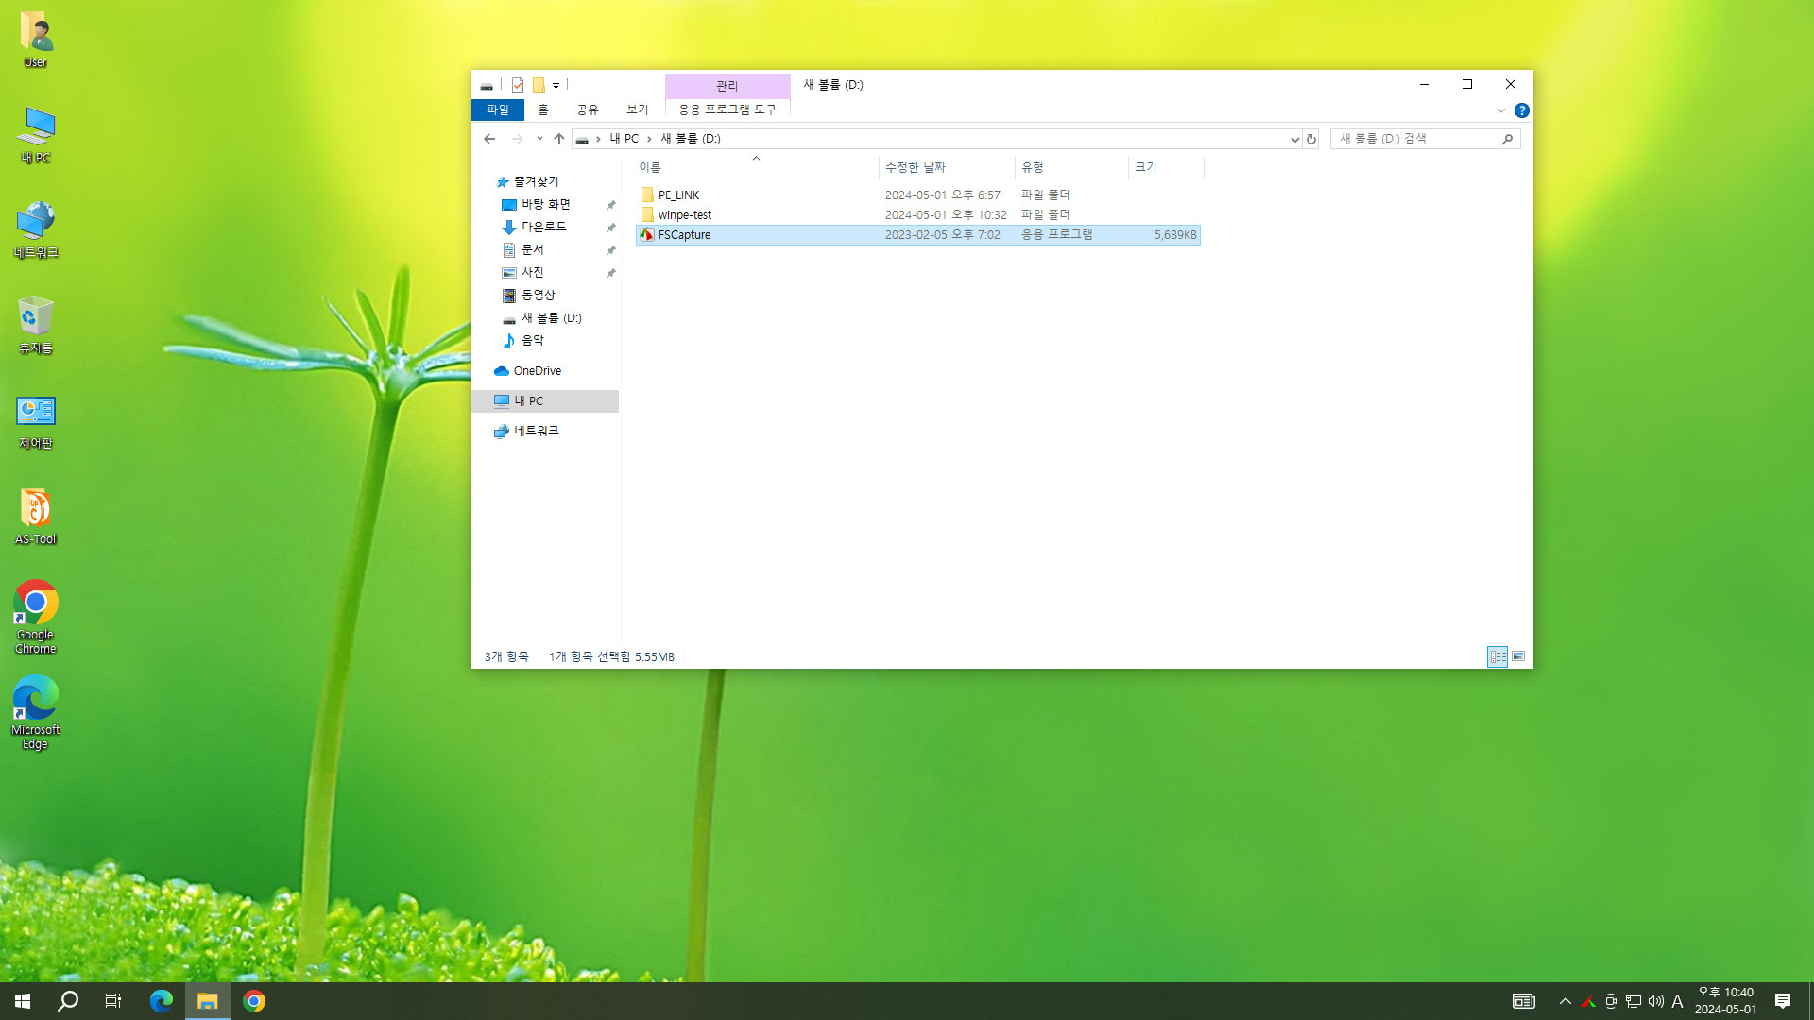Open 새 볼륨 (D:) in the navigation pane
The height and width of the screenshot is (1020, 1814).
tap(552, 318)
